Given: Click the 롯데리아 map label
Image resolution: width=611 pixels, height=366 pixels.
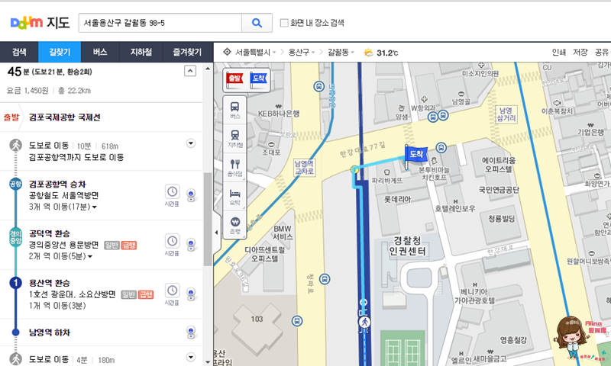Looking at the screenshot, I should tap(397, 199).
